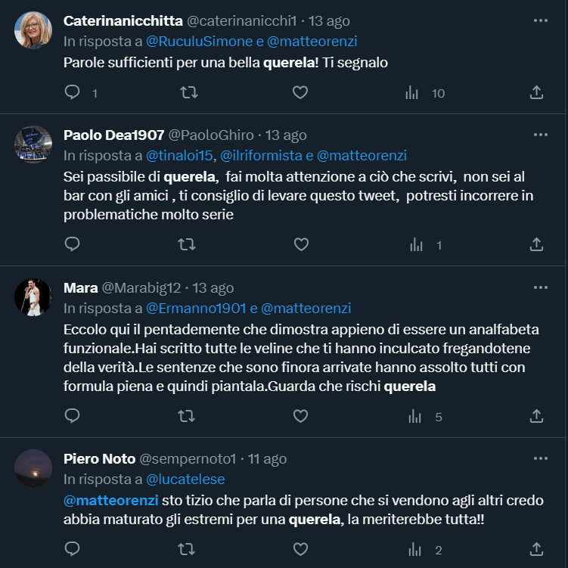Open more options on Paolo Dea1907's tweet

point(540,135)
